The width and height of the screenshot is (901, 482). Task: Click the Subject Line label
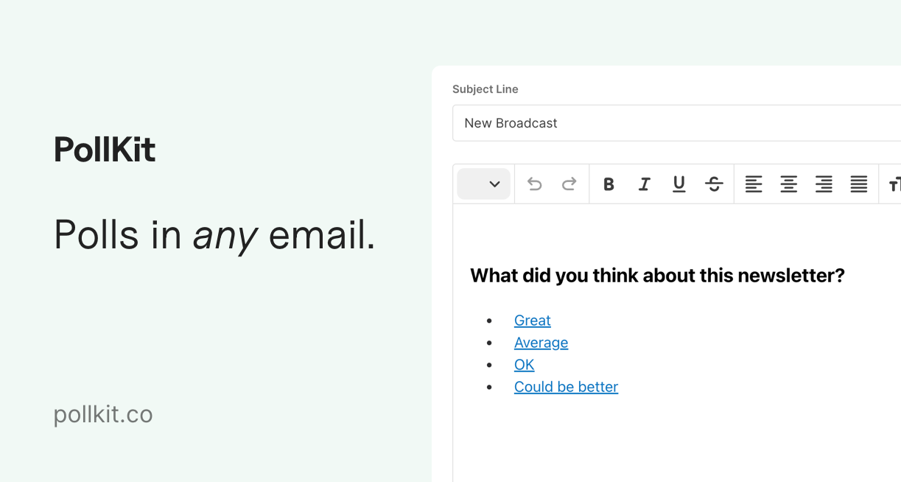485,89
